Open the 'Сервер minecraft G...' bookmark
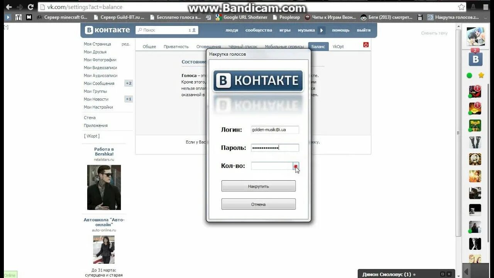Screen dimensions: 494x278 point(62,17)
